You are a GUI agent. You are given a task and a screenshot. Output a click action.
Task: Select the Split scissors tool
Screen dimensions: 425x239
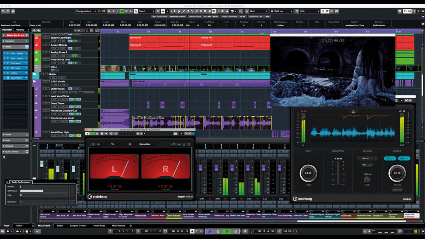[x=192, y=11]
